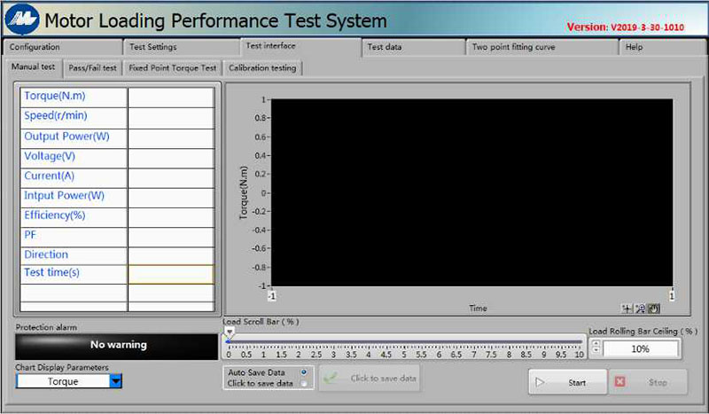Screen dimensions: 709x414
Task: Select the chart pan hand tool
Action: pyautogui.click(x=654, y=309)
